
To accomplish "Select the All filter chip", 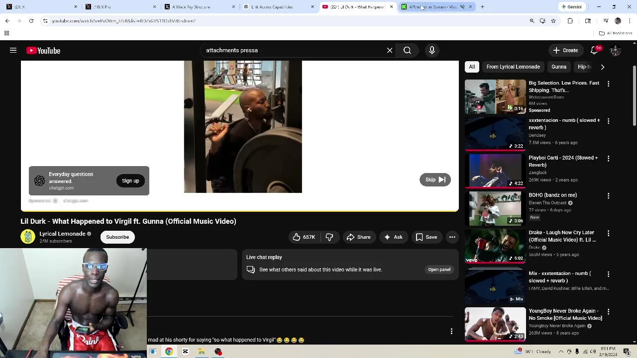I will pyautogui.click(x=472, y=67).
